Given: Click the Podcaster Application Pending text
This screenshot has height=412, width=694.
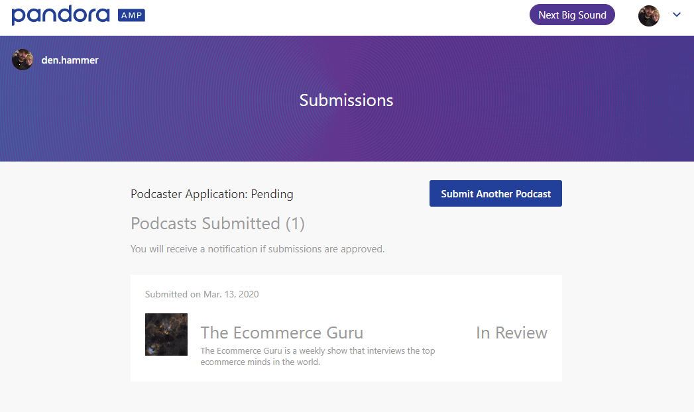Looking at the screenshot, I should coord(211,194).
